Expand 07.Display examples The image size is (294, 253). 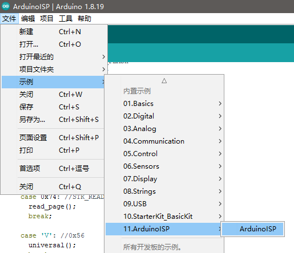pyautogui.click(x=164, y=179)
